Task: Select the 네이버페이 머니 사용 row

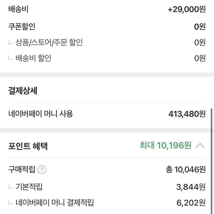Action: click(x=107, y=114)
